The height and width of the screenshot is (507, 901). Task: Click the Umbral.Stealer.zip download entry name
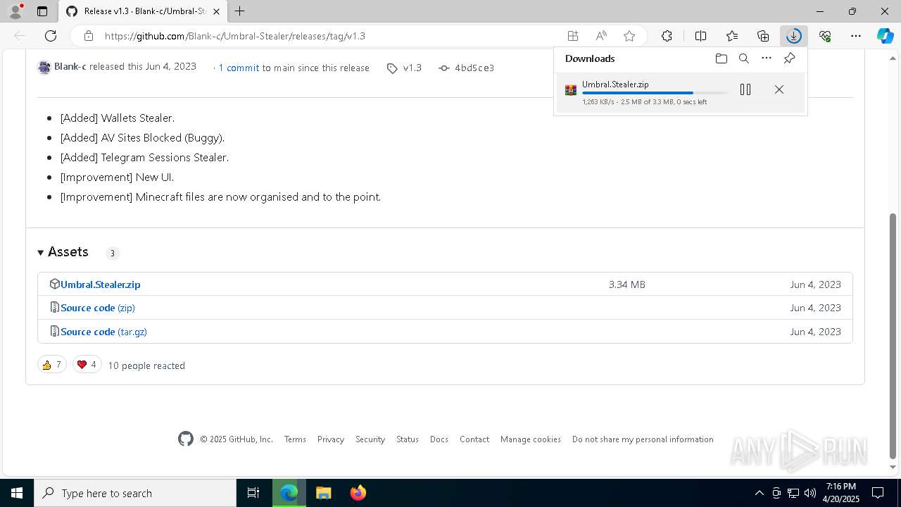coord(615,84)
